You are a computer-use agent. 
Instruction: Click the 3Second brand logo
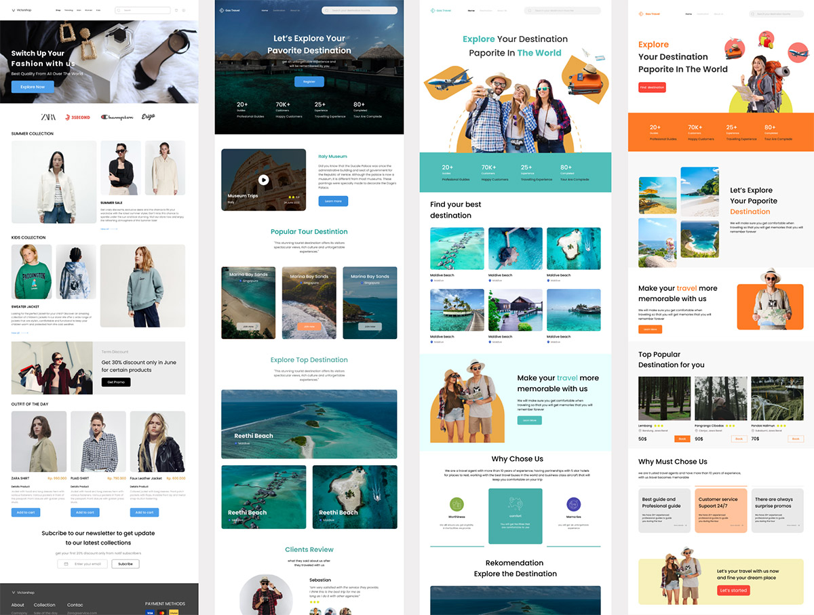(77, 117)
